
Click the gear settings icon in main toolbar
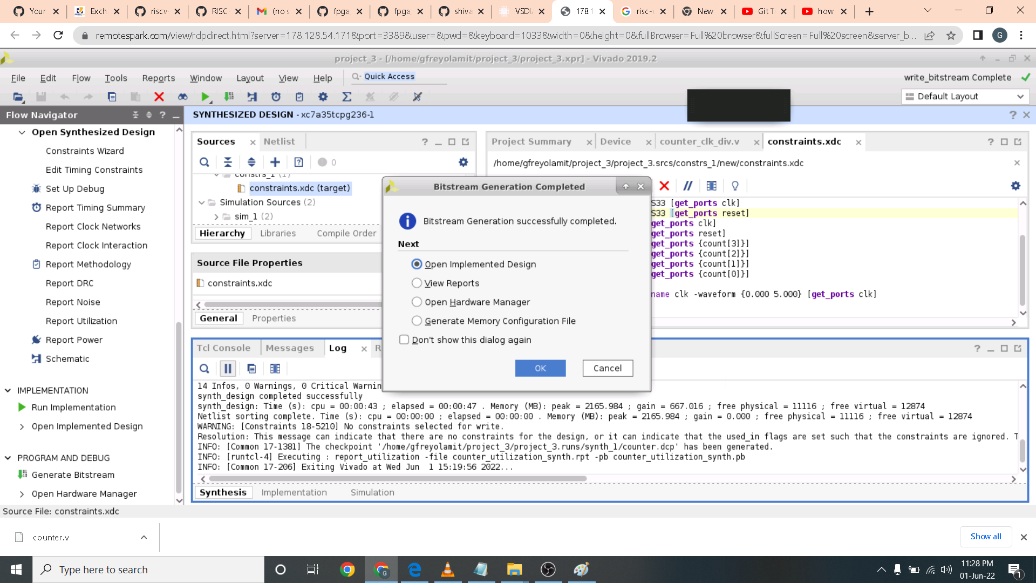[323, 97]
